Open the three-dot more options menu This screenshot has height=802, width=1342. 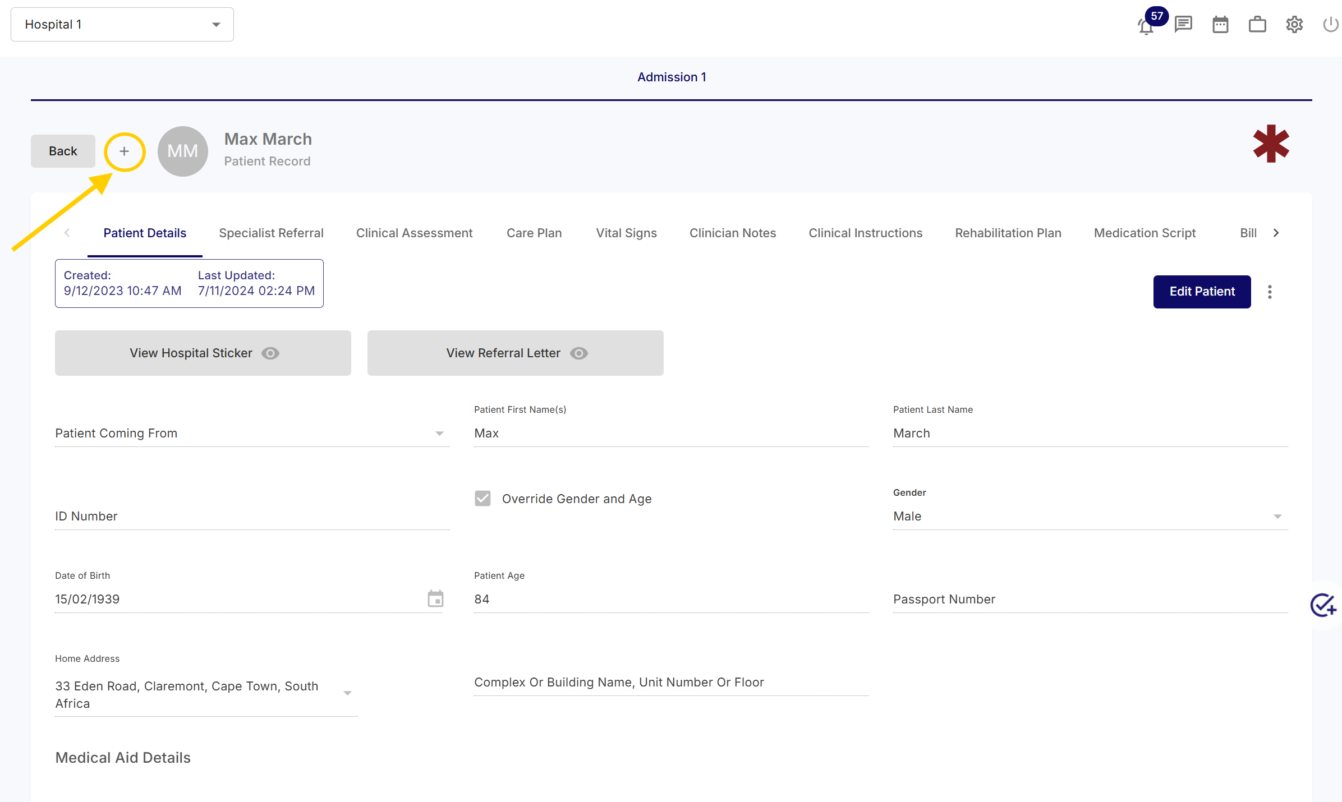click(x=1270, y=292)
